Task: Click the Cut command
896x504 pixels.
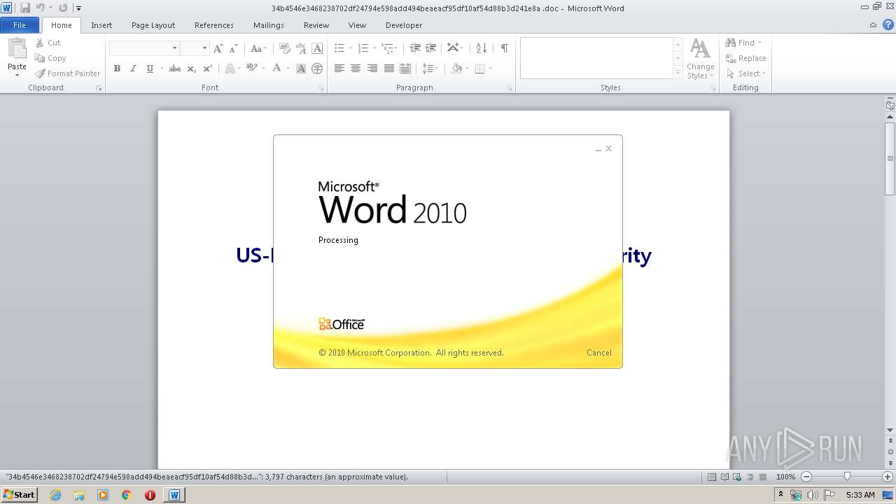Action: (48, 43)
